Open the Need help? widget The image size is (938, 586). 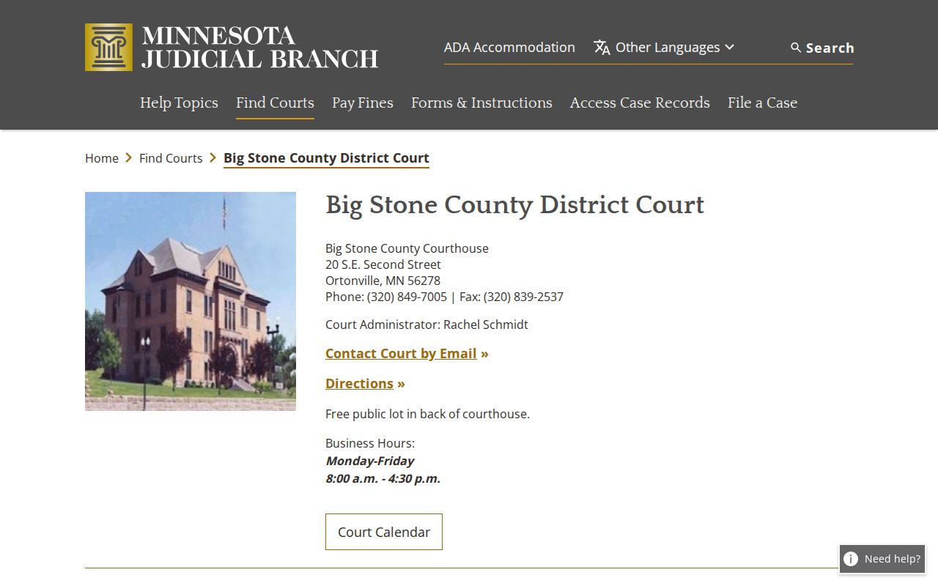[x=882, y=559]
